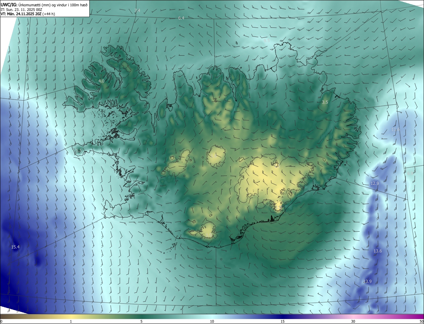Click the 'IT: Sun. 23. 11. 2025 00Z' line

tap(22, 10)
